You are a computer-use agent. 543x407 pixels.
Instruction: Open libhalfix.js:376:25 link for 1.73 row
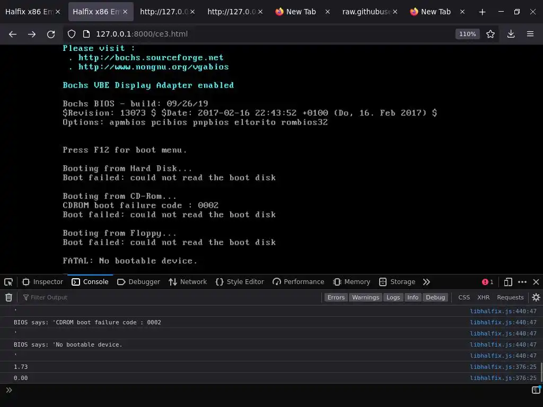[503, 367]
